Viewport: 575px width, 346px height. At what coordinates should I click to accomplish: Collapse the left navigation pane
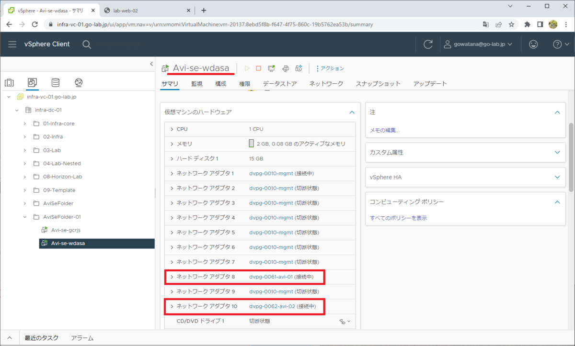click(x=151, y=63)
